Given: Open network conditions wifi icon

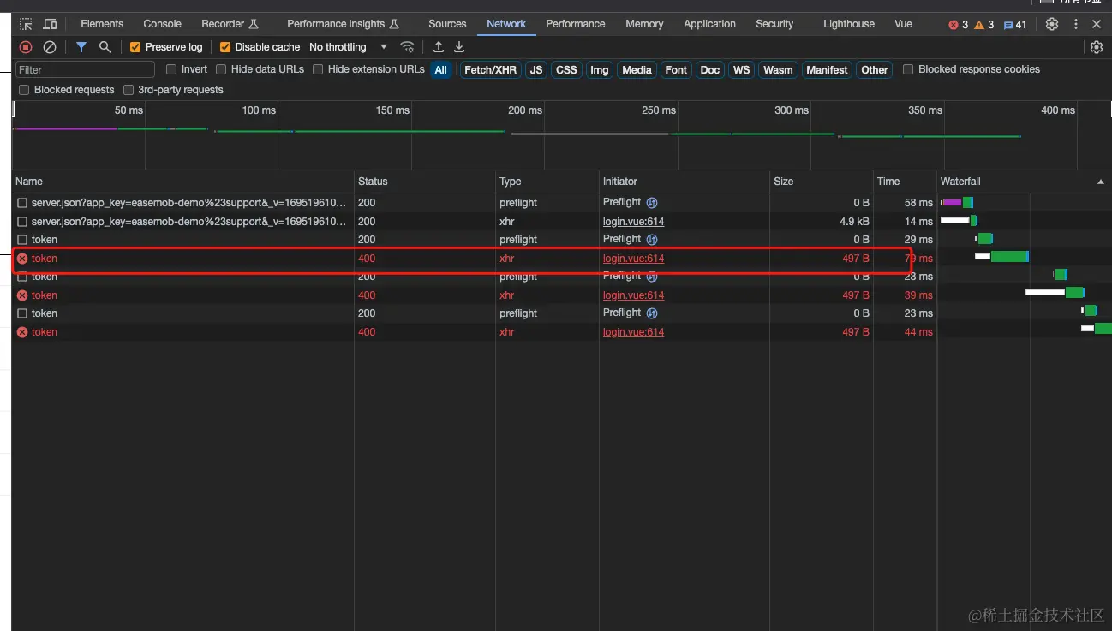Looking at the screenshot, I should point(408,47).
